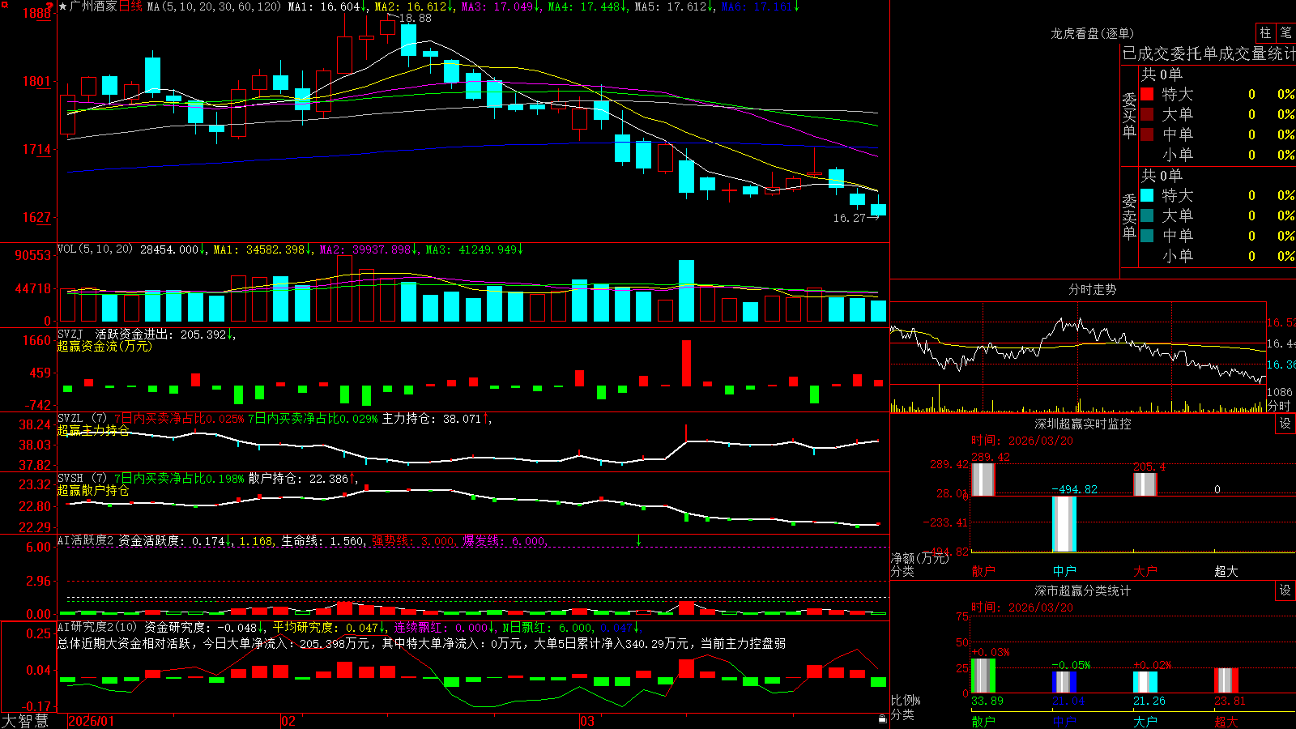Screen dimensions: 1296x729
Task: Select 散户 in 净额 real-time monitor
Action: [x=983, y=571]
